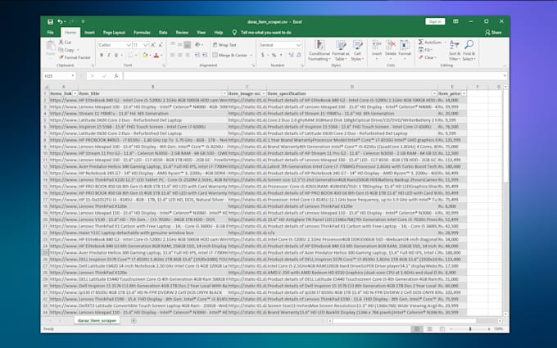Click the Increase Decimal icon

click(x=291, y=55)
